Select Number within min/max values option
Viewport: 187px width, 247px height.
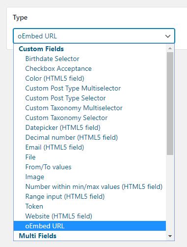[x=90, y=186]
